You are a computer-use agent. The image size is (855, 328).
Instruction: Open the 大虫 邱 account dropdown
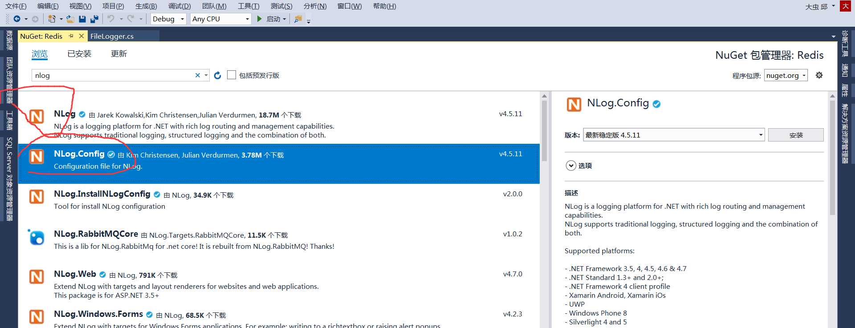[x=820, y=7]
